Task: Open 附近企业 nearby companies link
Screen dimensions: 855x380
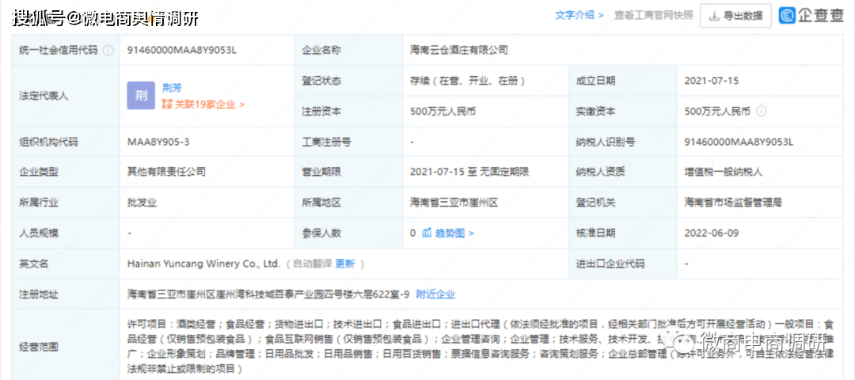Action: point(435,294)
